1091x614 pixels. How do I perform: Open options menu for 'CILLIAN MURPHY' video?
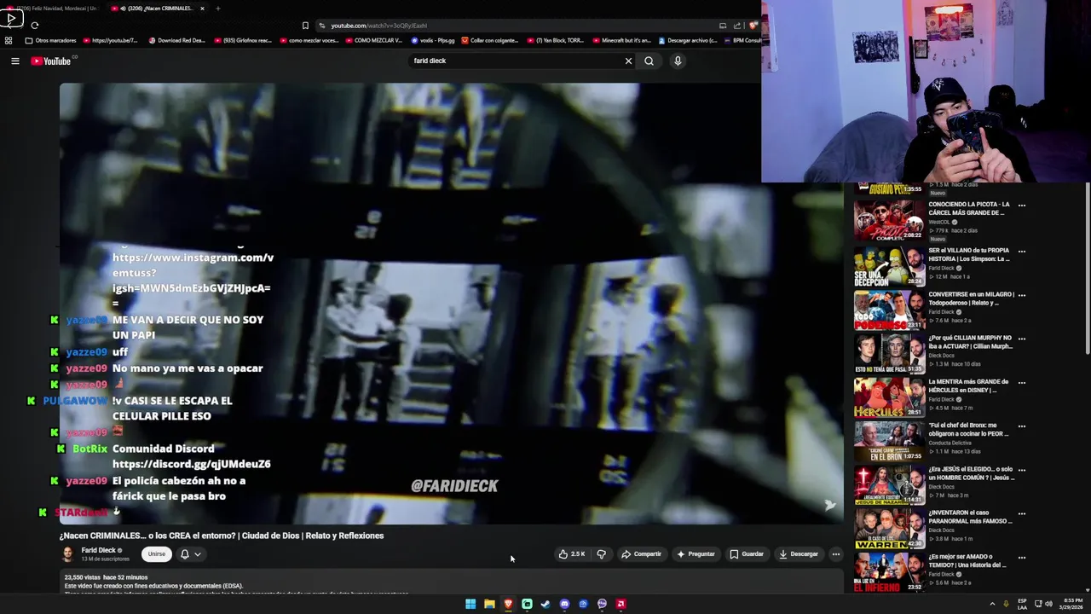[1021, 339]
